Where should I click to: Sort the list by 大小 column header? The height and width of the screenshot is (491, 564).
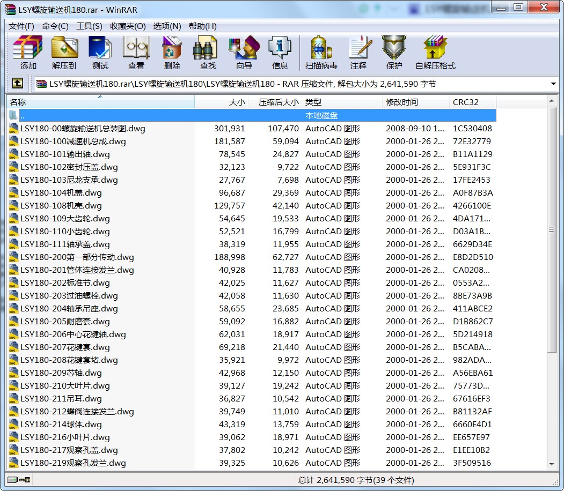[x=221, y=102]
